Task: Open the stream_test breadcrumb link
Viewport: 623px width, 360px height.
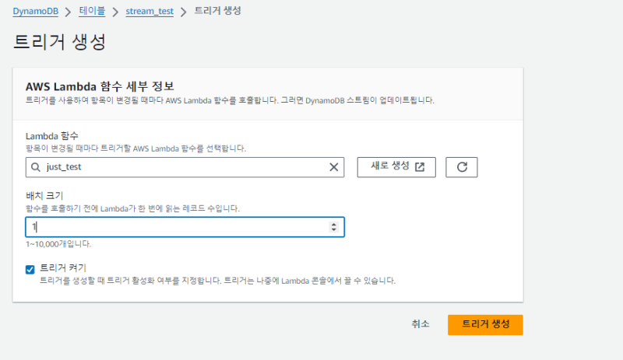Action: click(x=150, y=12)
